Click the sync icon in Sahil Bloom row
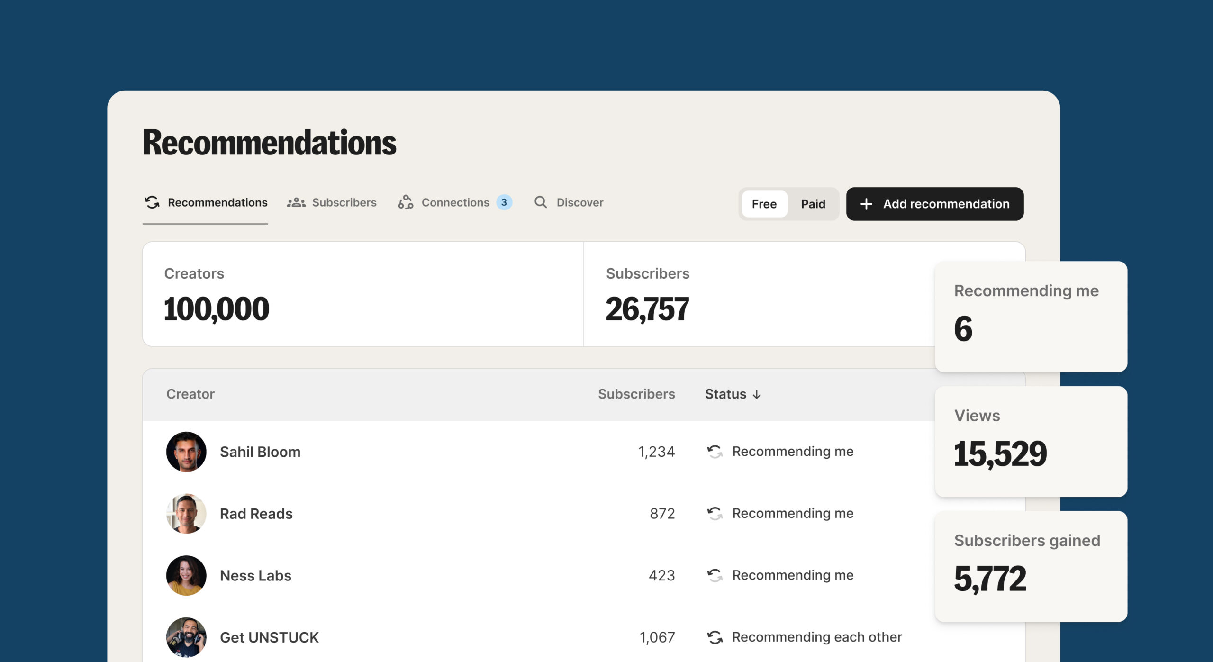The width and height of the screenshot is (1213, 662). click(x=715, y=452)
